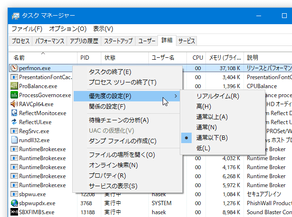Screen dimensions: 292x217
Task: Open the ファイル(F) menu
Action: 27,29
